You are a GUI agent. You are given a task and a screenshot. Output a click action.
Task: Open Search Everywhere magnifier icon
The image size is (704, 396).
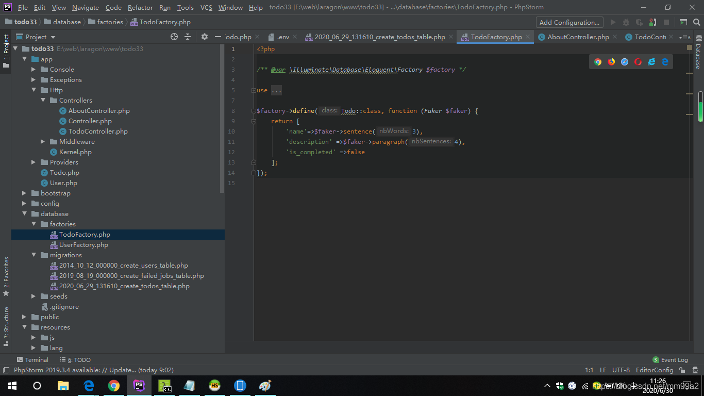(x=696, y=22)
